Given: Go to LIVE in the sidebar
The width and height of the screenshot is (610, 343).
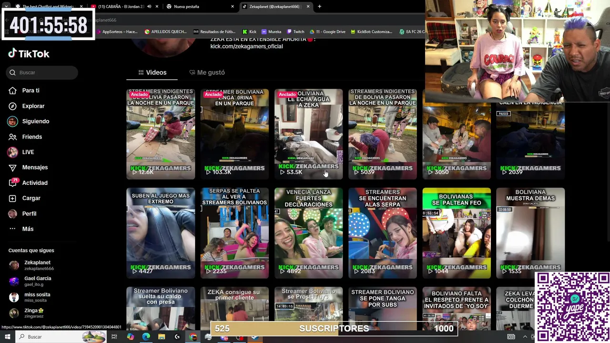Looking at the screenshot, I should point(28,152).
